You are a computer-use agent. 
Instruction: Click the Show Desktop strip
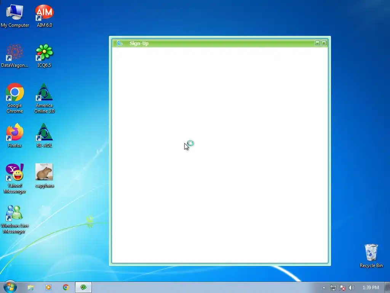tap(387, 288)
